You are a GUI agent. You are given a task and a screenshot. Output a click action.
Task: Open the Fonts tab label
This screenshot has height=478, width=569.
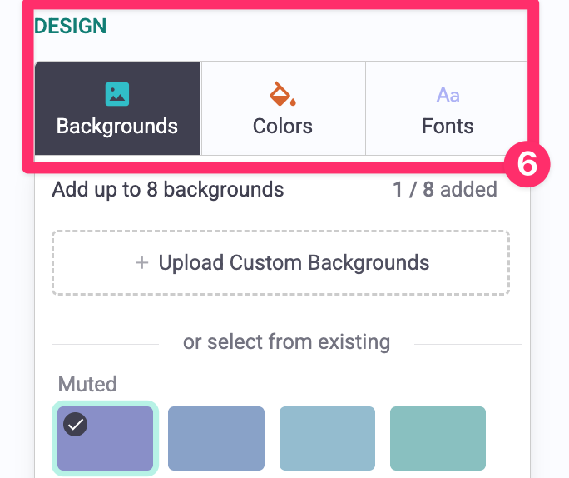click(x=448, y=127)
